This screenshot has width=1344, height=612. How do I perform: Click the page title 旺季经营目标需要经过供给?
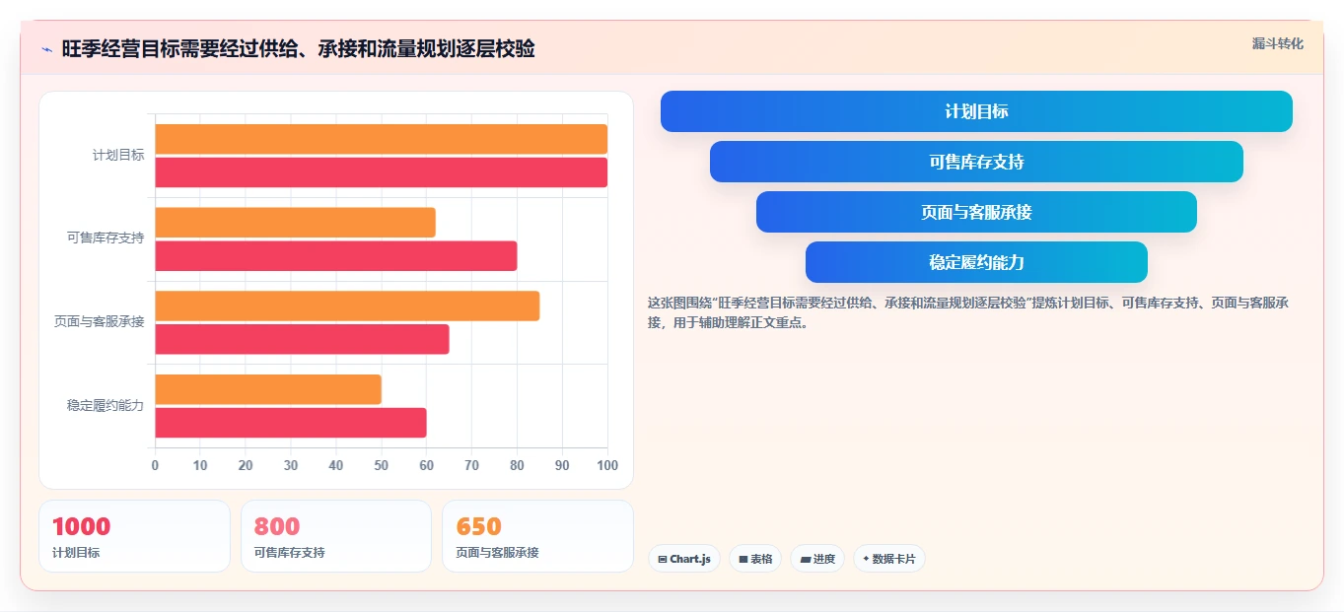coord(298,48)
